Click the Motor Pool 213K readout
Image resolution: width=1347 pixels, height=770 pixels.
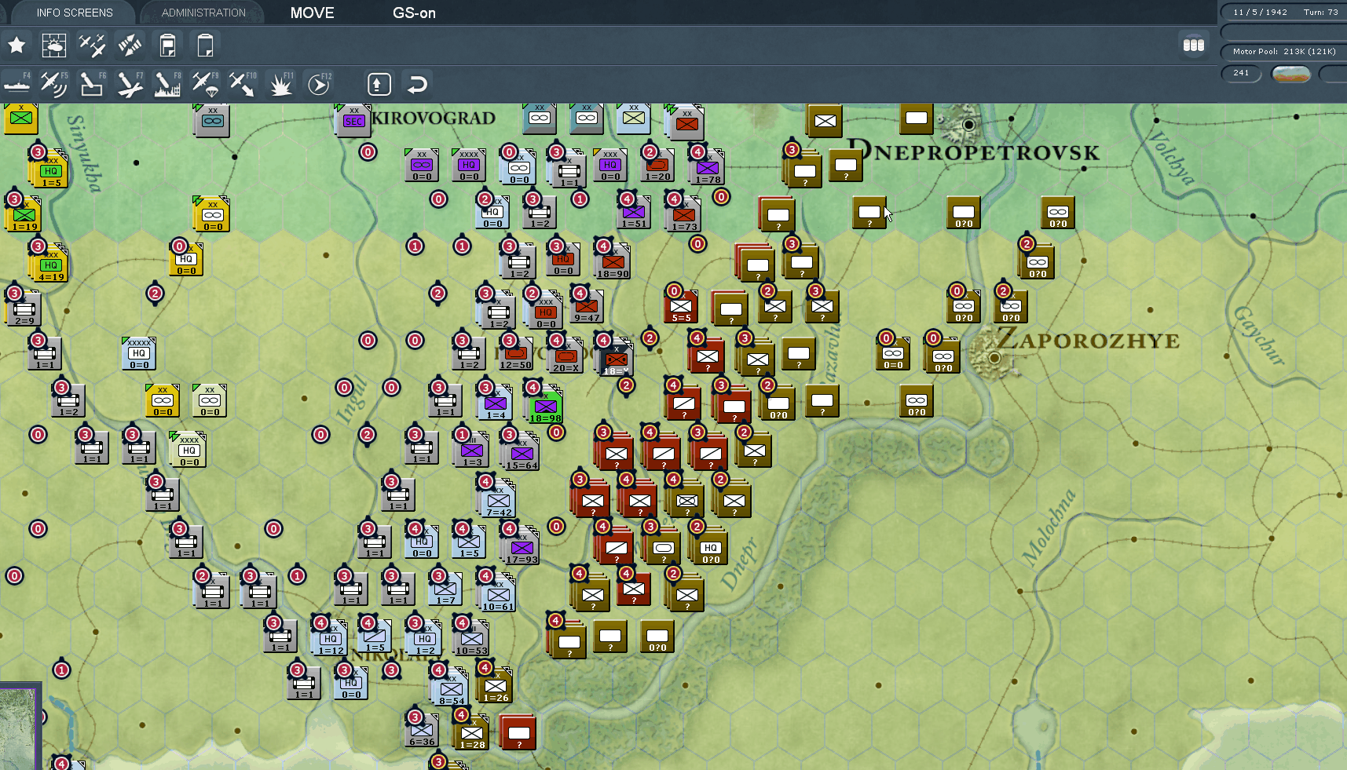1284,51
